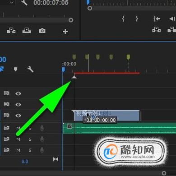The image size is (176, 176).
Task: Click the Add Marker icon in timeline
Action: pyautogui.click(x=16, y=69)
